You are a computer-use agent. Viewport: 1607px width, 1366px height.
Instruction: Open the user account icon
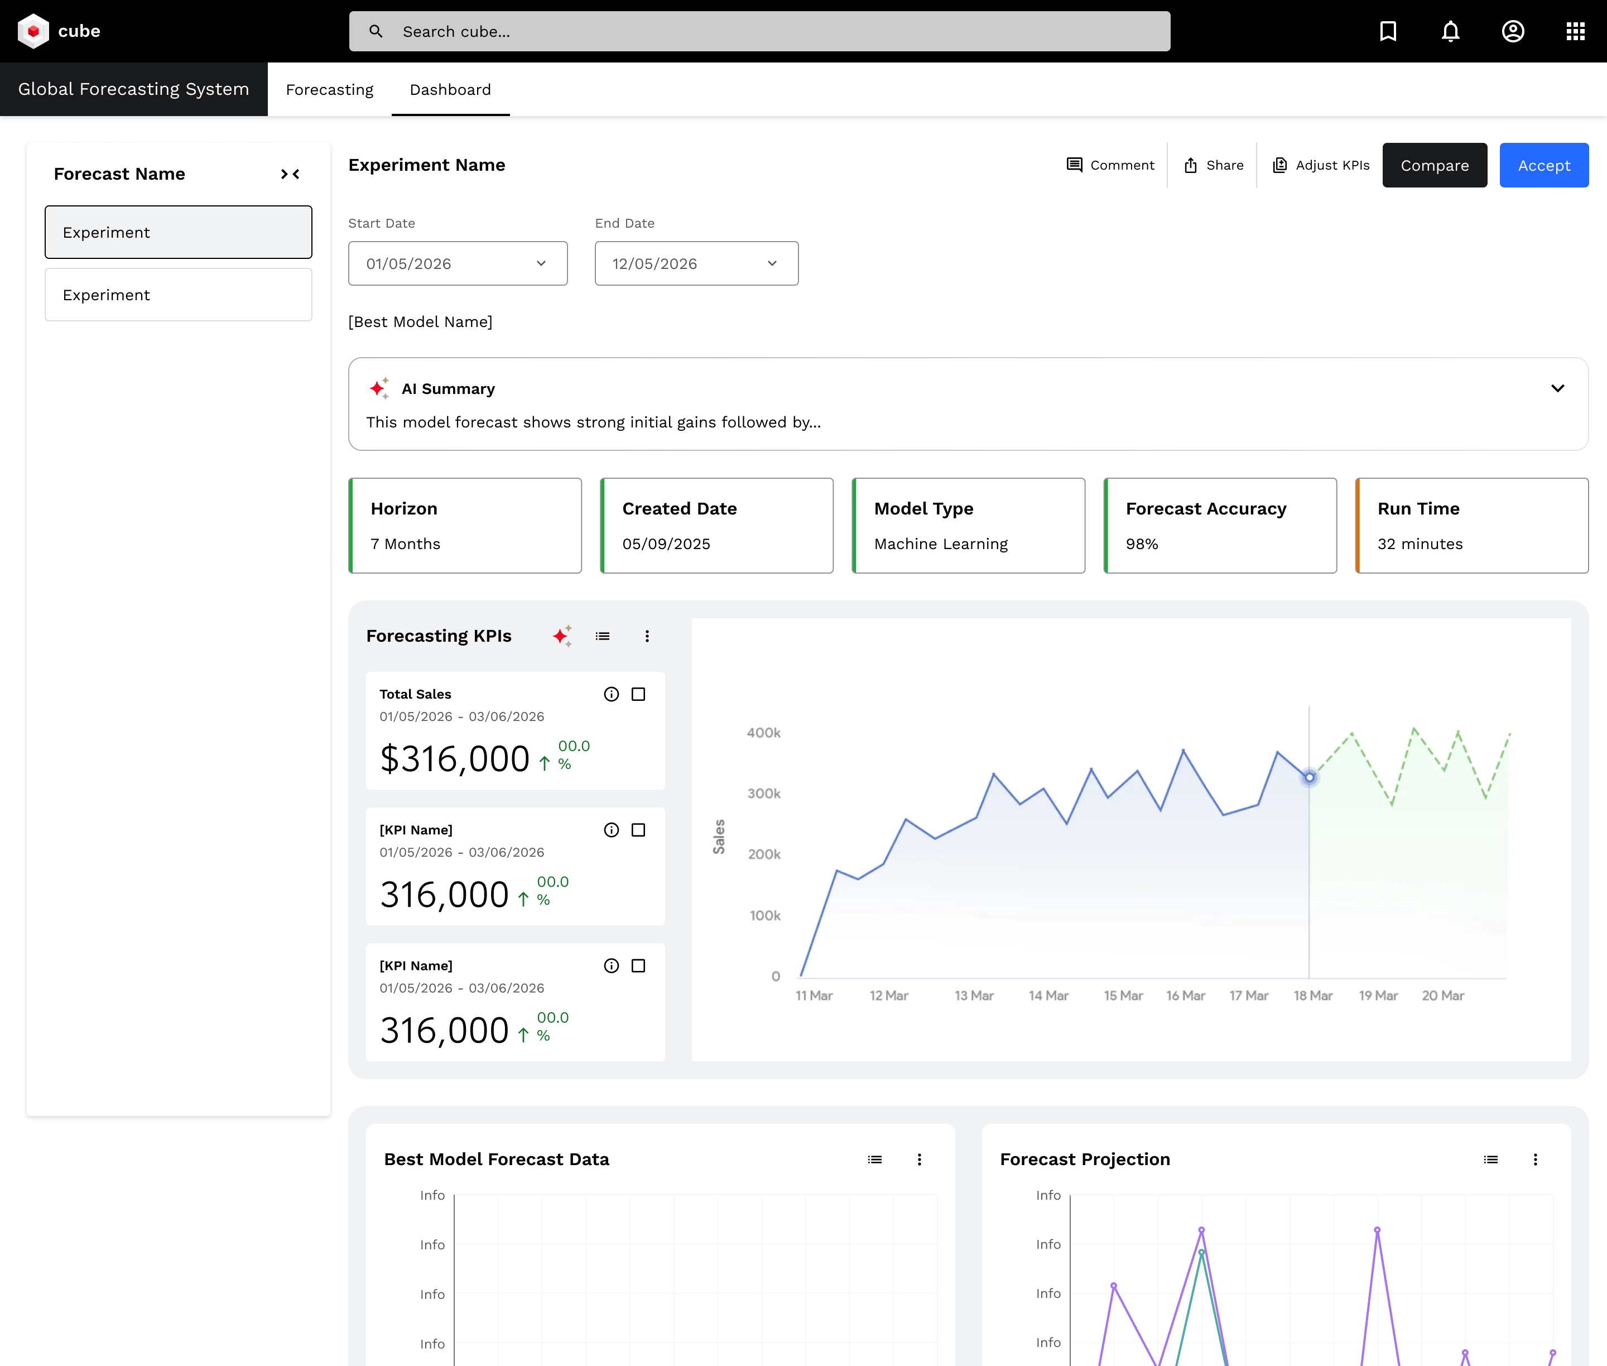click(1513, 31)
